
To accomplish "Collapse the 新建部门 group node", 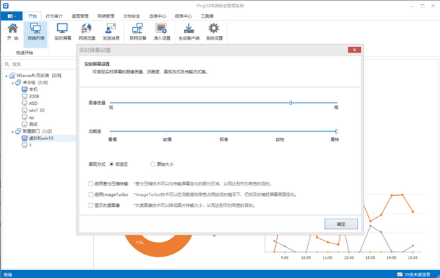I will click(x=12, y=132).
